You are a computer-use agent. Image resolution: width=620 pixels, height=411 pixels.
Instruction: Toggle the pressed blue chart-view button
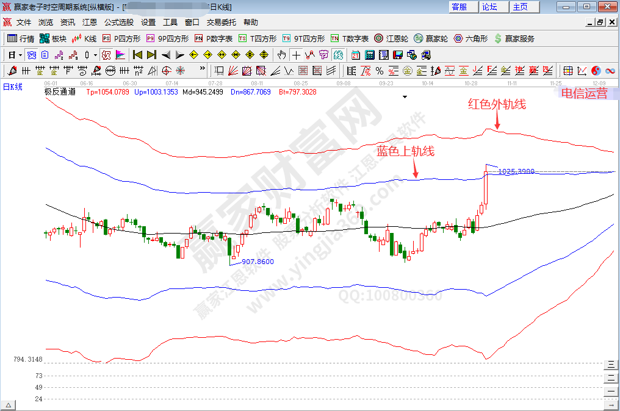pyautogui.click(x=31, y=55)
